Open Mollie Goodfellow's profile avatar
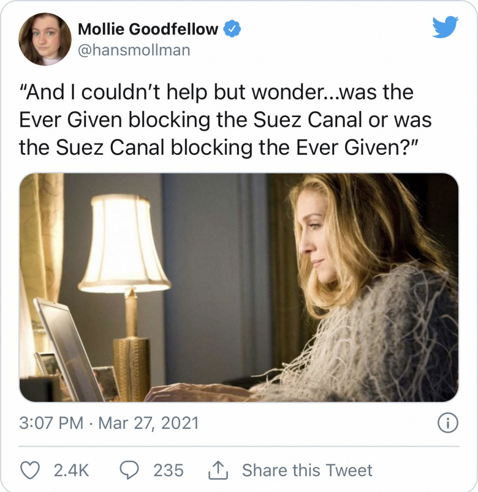Image resolution: width=478 pixels, height=492 pixels. click(45, 39)
